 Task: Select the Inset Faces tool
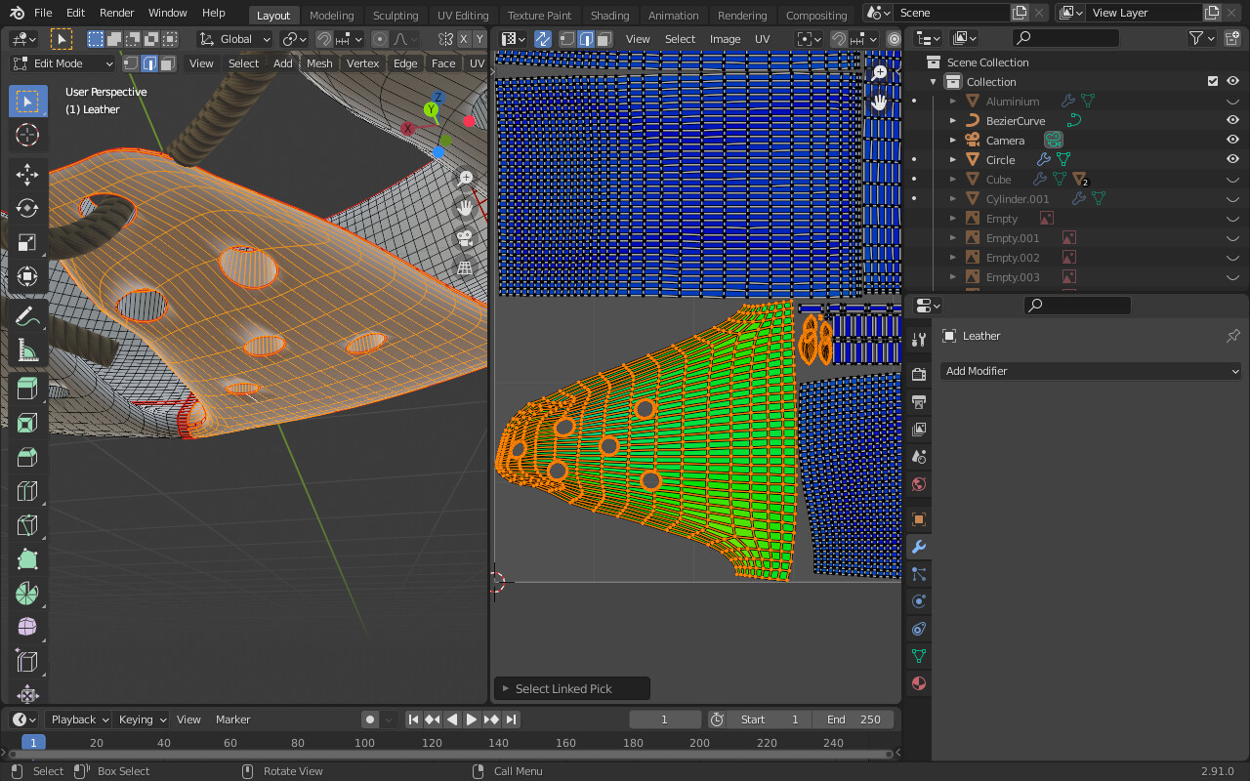[x=27, y=424]
